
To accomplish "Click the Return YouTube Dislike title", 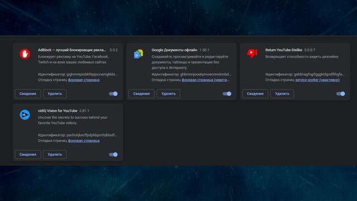I will point(284,50).
